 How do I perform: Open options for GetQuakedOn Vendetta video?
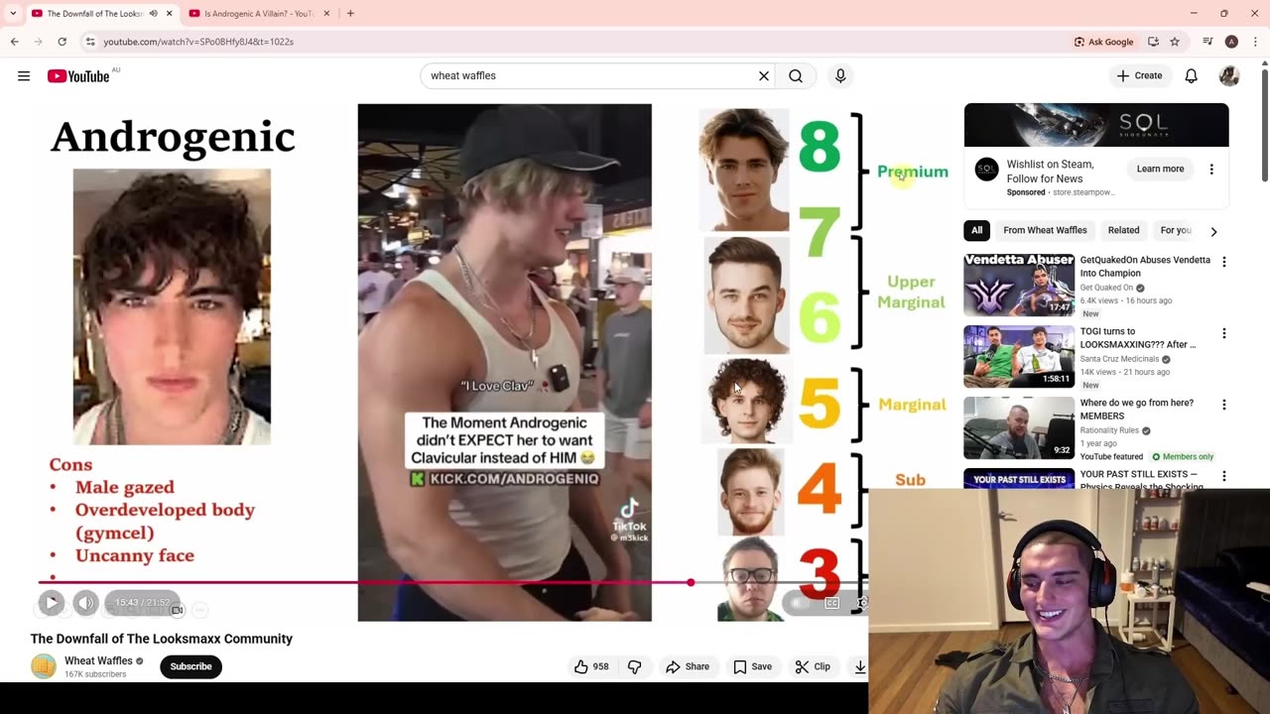1223,262
